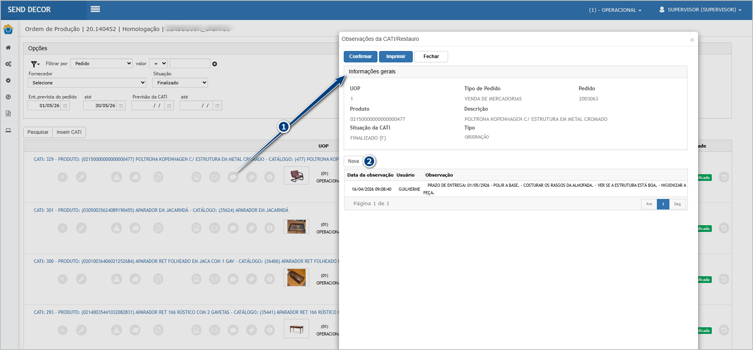Open the compass icon in the sidebar
This screenshot has width=753, height=350.
click(8, 97)
